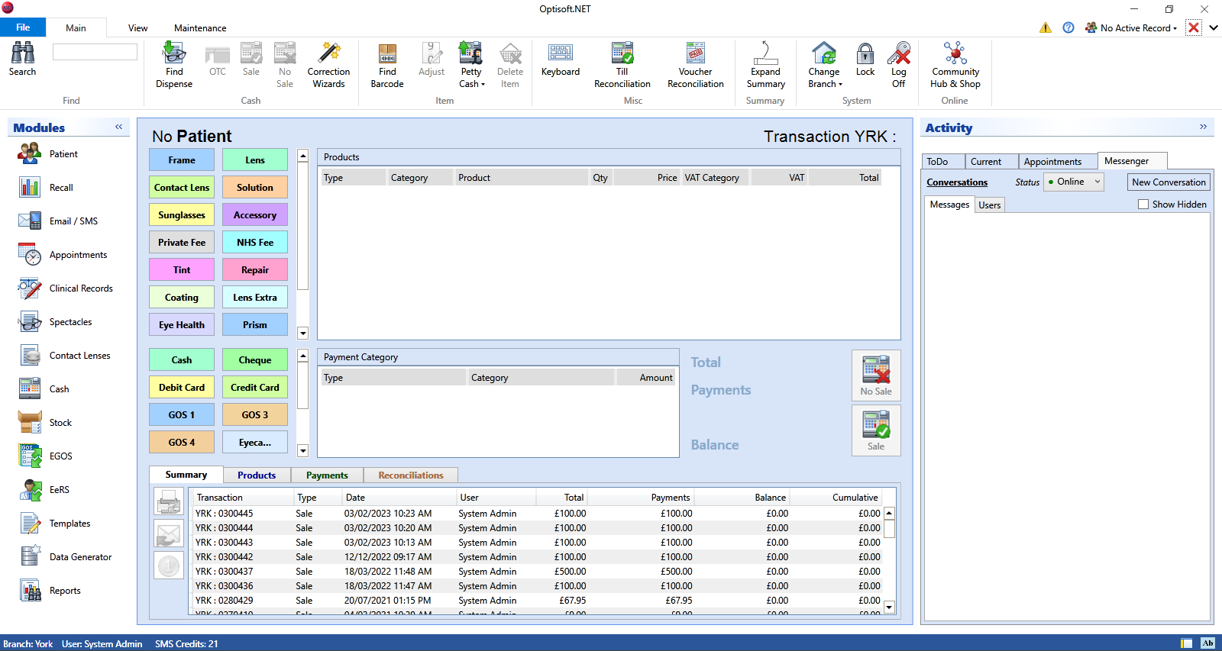Open the Status Online dropdown

tap(1074, 182)
